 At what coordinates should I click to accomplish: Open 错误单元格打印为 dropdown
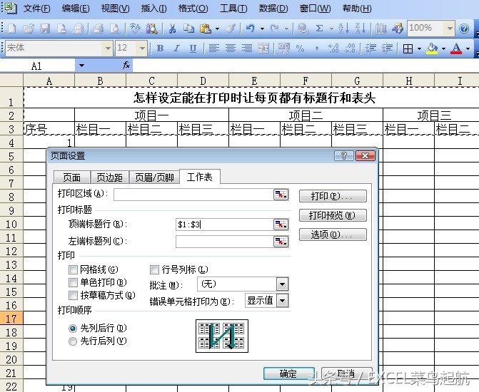(282, 301)
